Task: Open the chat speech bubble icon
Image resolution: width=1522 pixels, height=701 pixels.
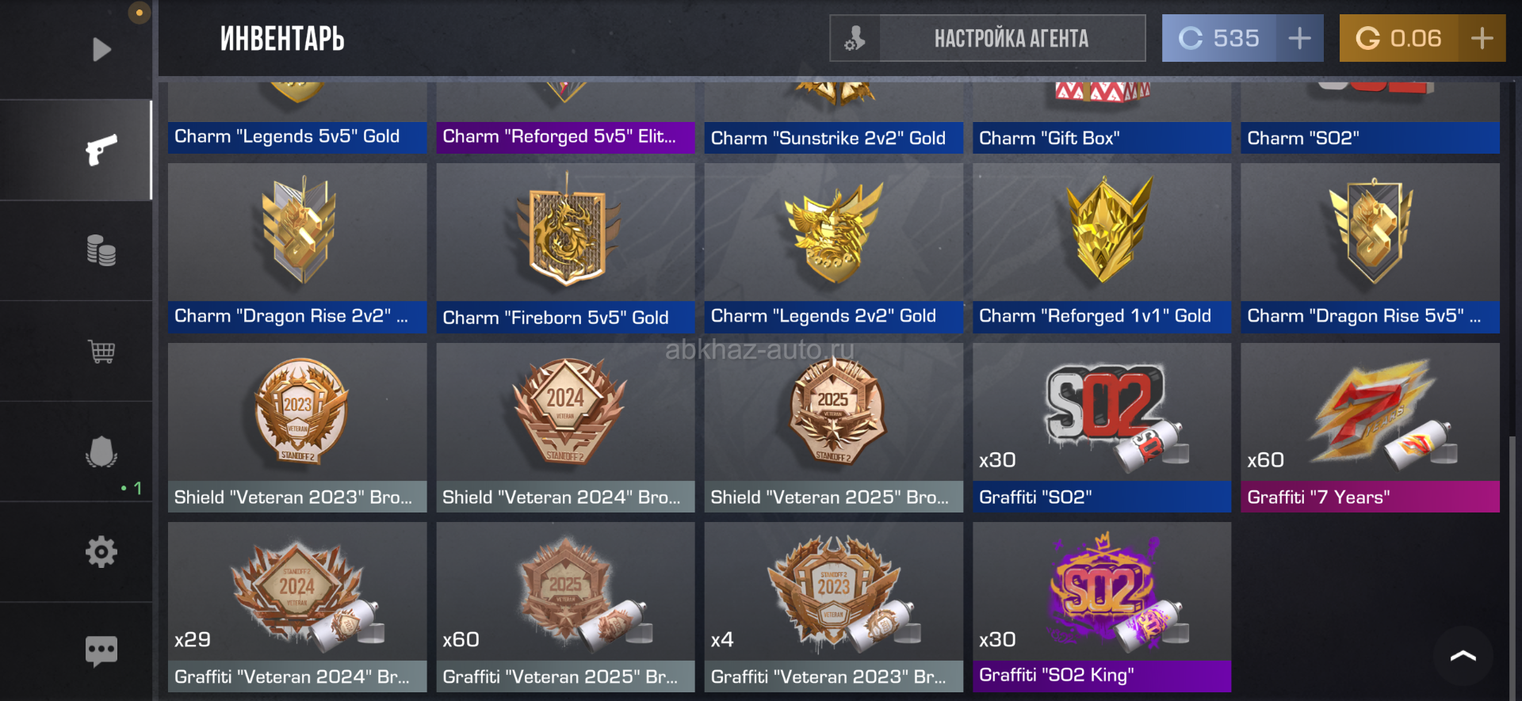Action: tap(101, 652)
